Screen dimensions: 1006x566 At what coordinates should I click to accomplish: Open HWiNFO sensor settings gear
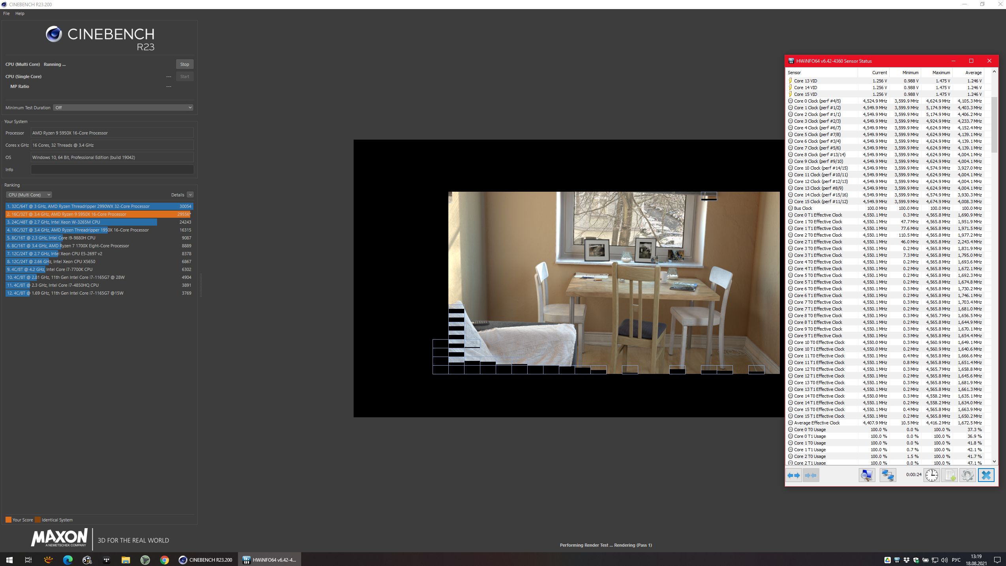coord(967,475)
